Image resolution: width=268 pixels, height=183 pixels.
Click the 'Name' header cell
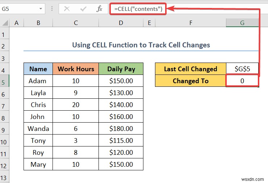click(x=38, y=69)
